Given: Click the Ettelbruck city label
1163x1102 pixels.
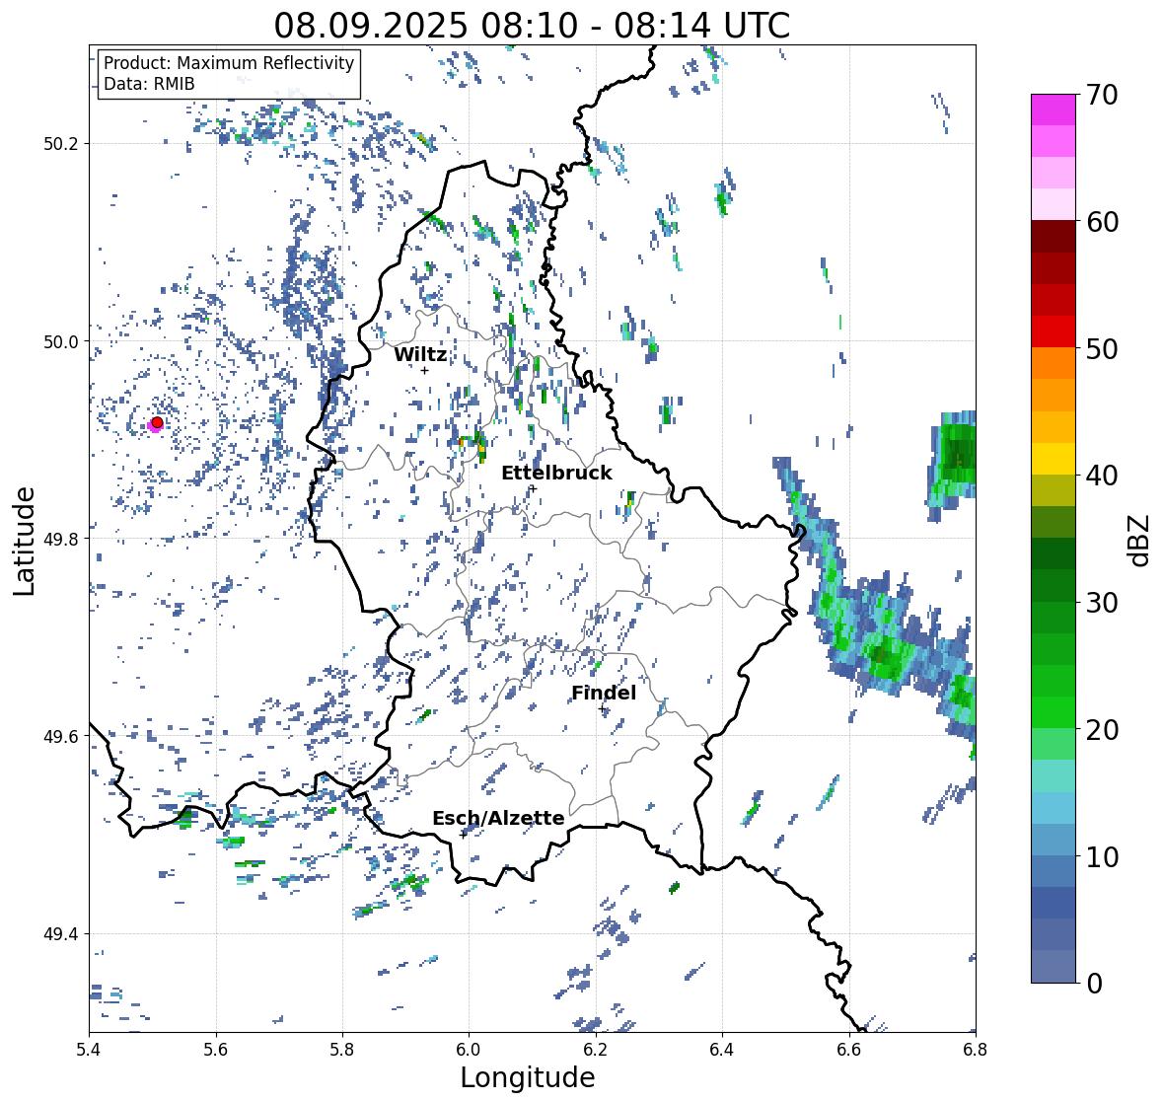Looking at the screenshot, I should click(556, 473).
